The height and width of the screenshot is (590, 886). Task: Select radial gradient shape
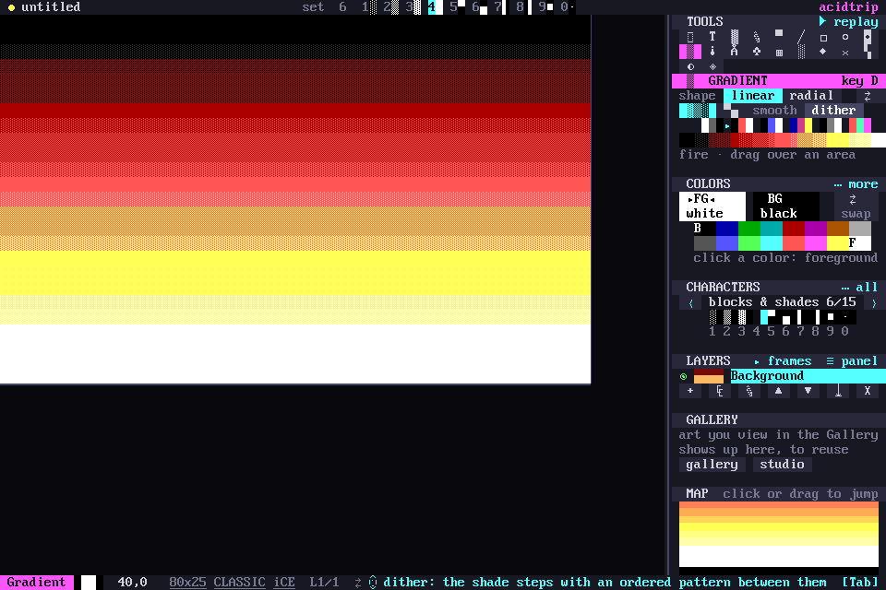(811, 96)
